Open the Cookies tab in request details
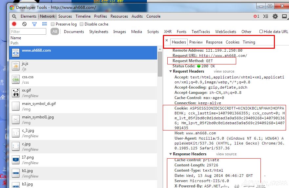This screenshot has height=188, width=289. pyautogui.click(x=232, y=42)
